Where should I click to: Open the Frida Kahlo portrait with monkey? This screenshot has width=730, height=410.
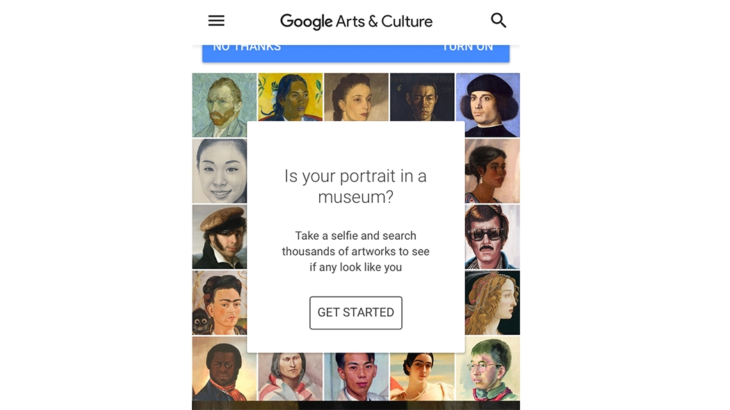pyautogui.click(x=219, y=302)
